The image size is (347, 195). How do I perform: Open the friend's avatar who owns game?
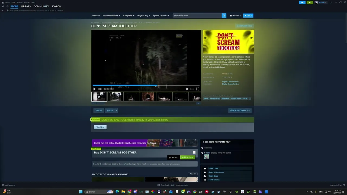pos(207,157)
